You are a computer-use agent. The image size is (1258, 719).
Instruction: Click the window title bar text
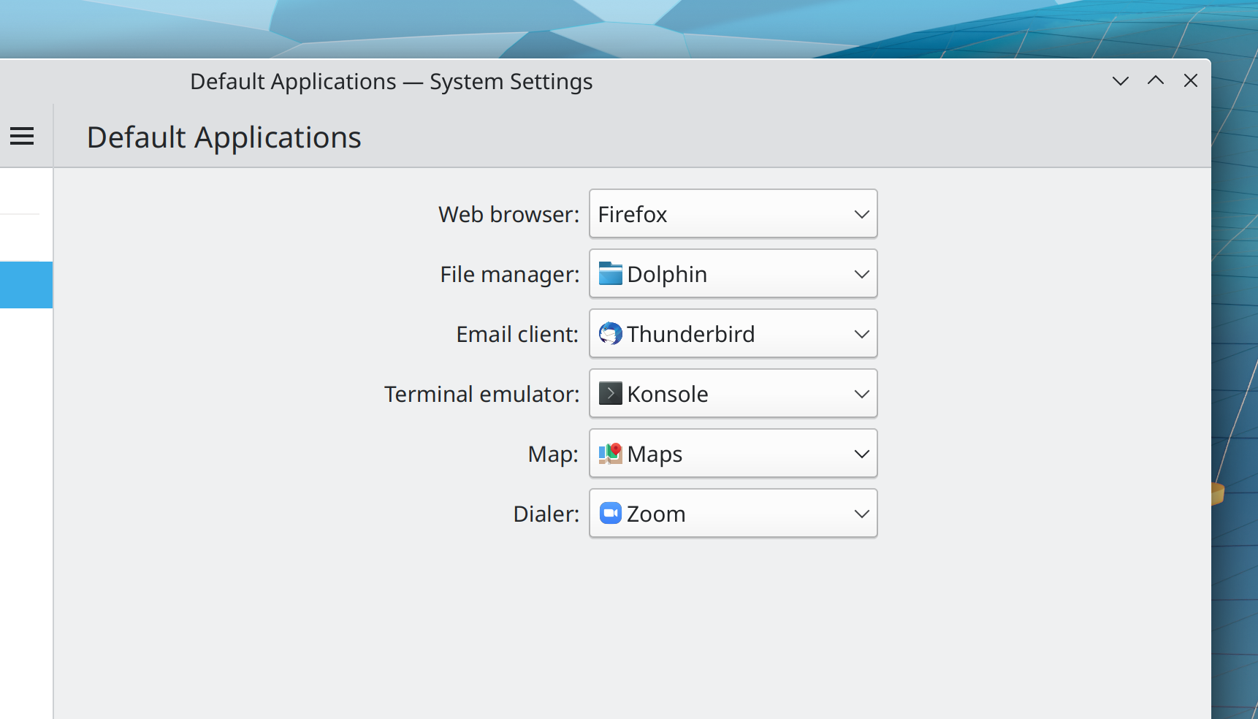coord(391,82)
